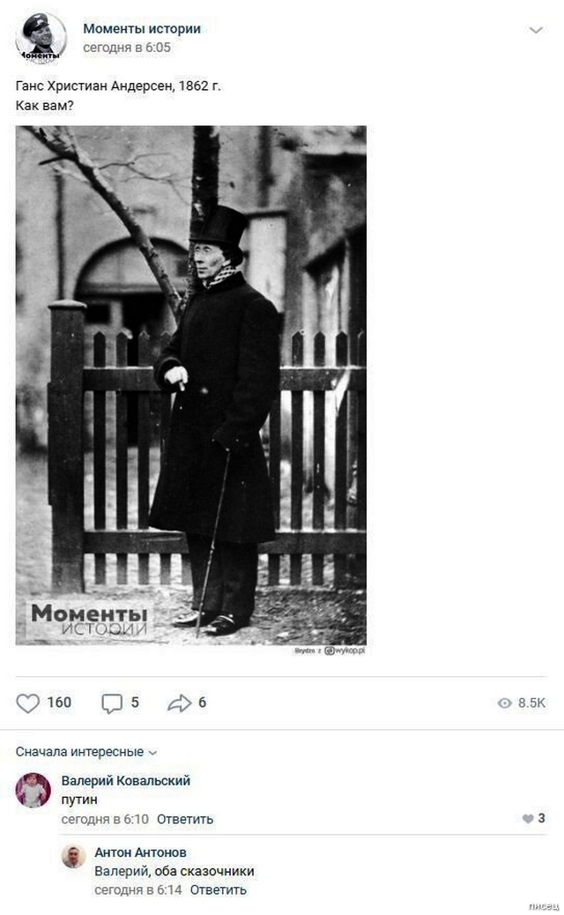Open Моменты истории group avatar
This screenshot has width=564, height=915.
click(x=41, y=37)
